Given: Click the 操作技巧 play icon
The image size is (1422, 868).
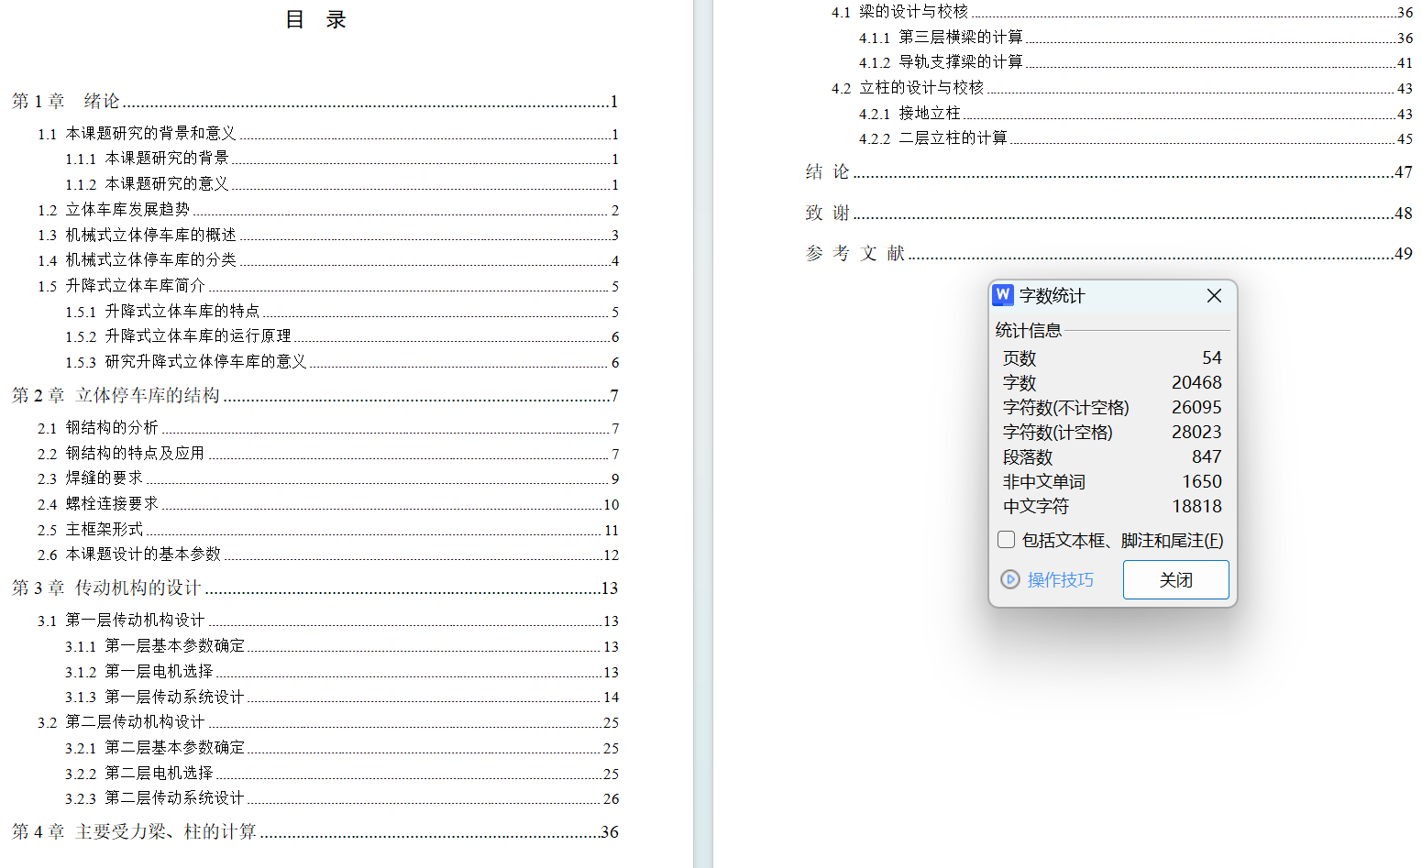Looking at the screenshot, I should pos(1010,579).
